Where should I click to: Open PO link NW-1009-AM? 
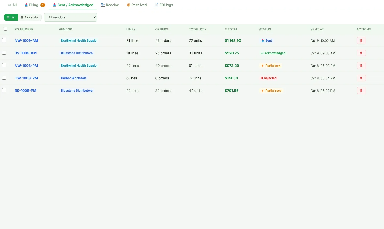click(26, 41)
